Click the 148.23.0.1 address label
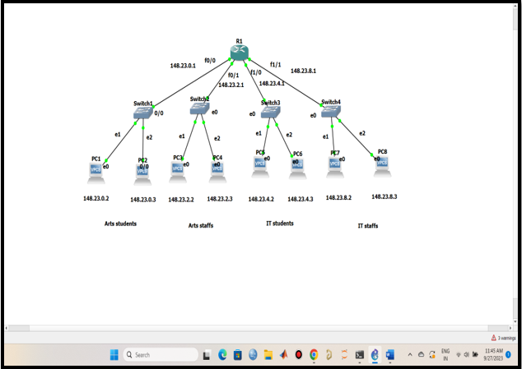 pos(183,66)
